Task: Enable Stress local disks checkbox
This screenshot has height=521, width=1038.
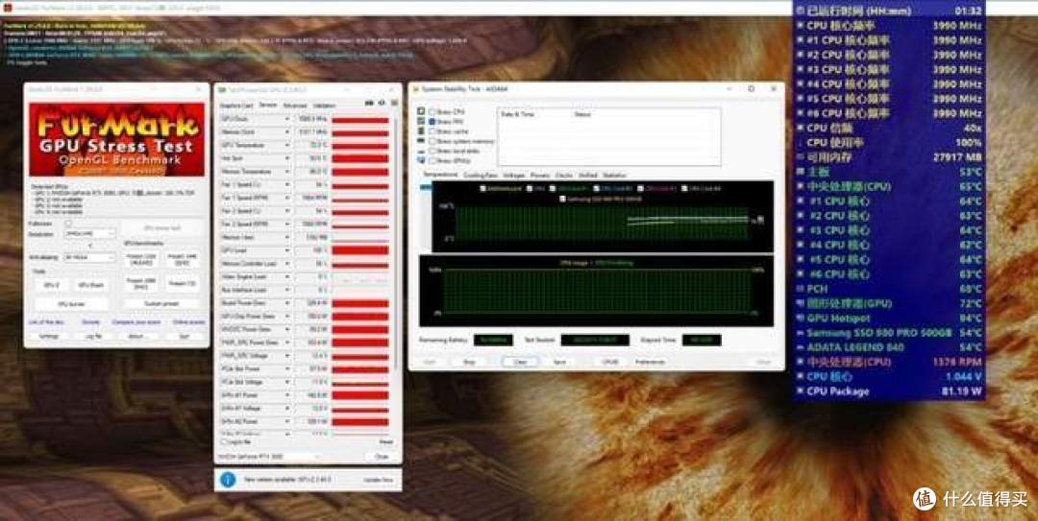Action: pyautogui.click(x=432, y=151)
